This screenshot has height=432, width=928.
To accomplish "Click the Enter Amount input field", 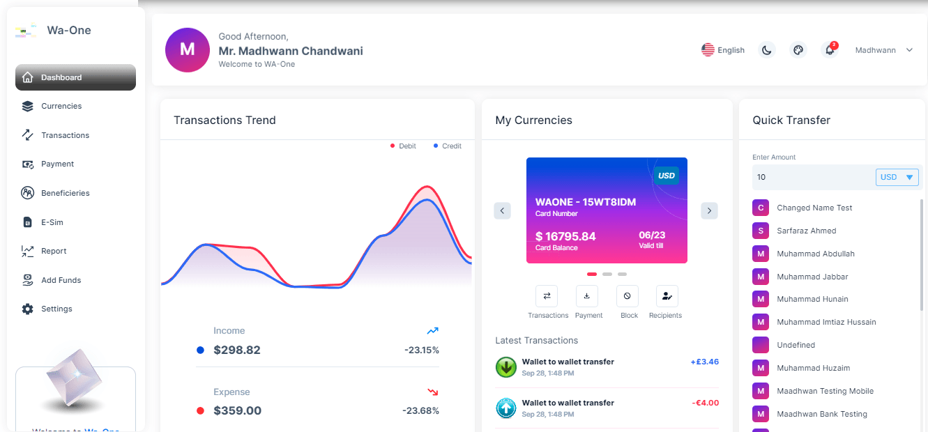I will coord(812,177).
